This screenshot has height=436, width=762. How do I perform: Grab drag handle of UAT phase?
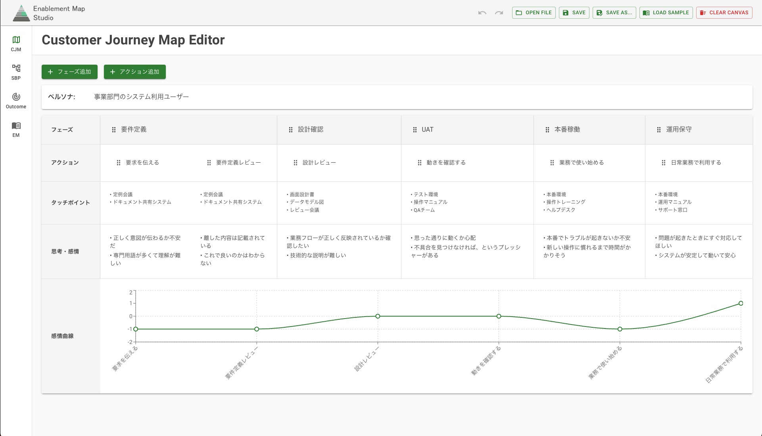coord(415,130)
